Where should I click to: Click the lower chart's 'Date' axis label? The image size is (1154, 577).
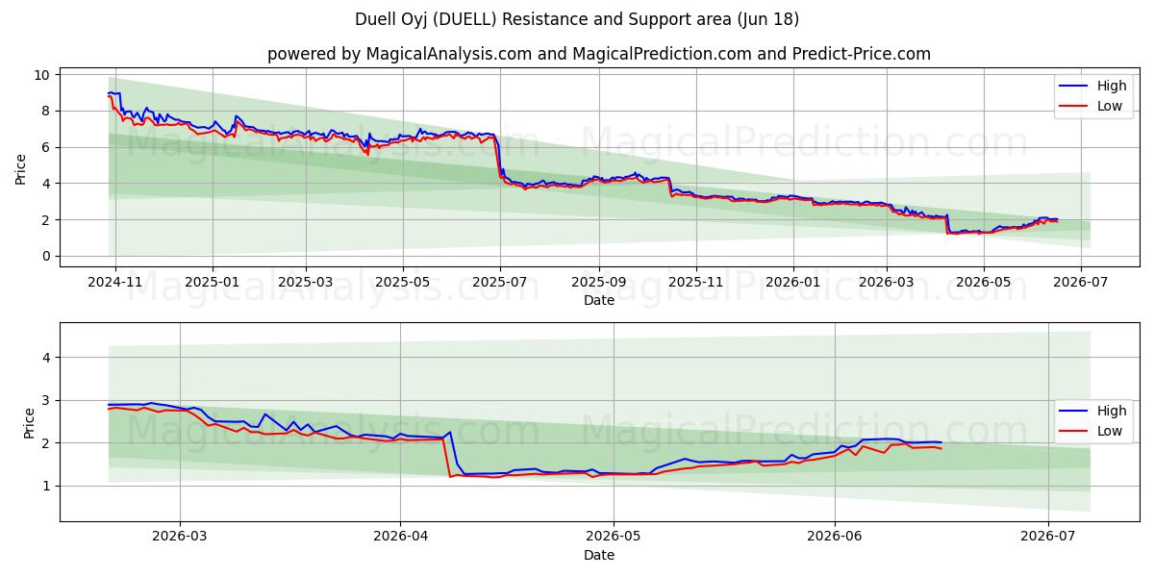pyautogui.click(x=599, y=555)
